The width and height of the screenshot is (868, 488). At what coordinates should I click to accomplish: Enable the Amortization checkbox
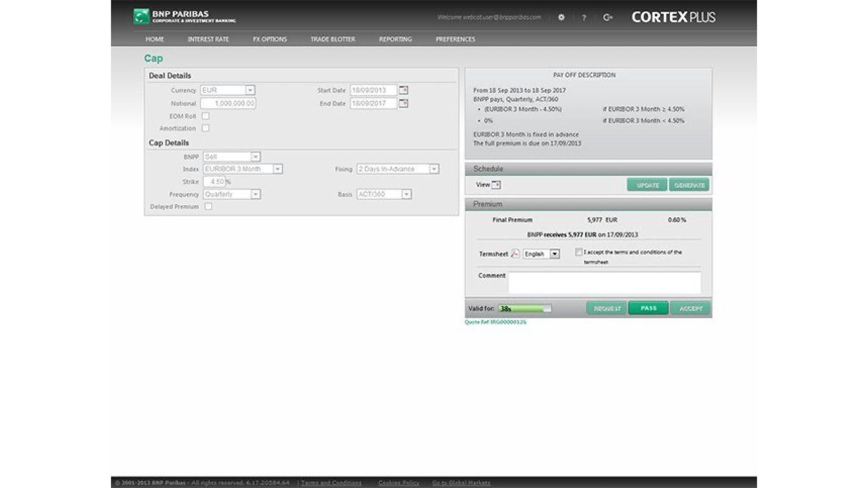coord(206,128)
